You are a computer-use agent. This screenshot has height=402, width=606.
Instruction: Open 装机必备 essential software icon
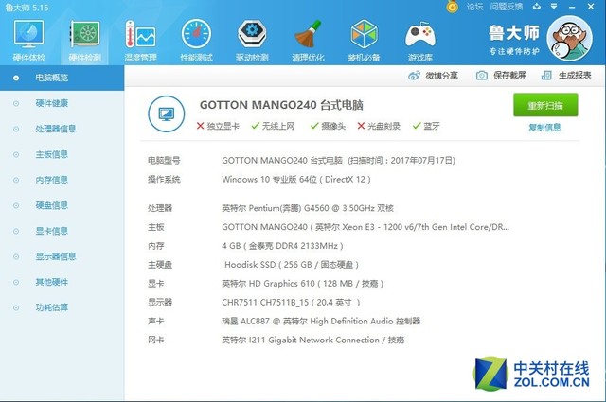click(x=364, y=41)
